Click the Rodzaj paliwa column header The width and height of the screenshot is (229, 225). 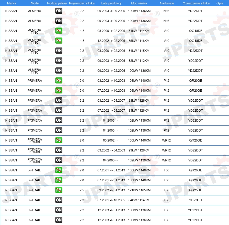point(57,3)
